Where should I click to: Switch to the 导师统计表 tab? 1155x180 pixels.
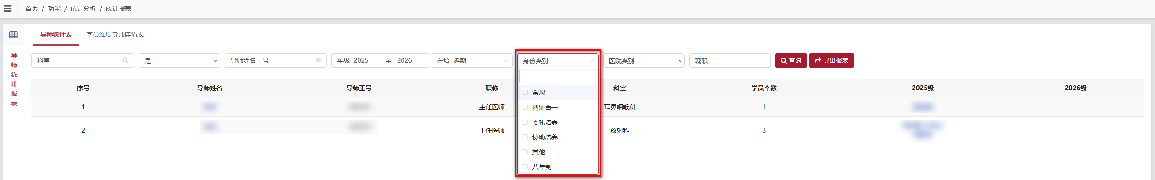click(56, 34)
